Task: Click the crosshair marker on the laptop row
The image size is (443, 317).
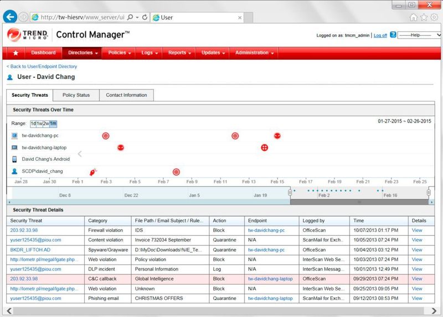Action: point(265,147)
